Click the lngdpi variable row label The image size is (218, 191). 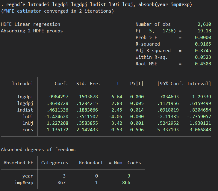(x=25, y=97)
